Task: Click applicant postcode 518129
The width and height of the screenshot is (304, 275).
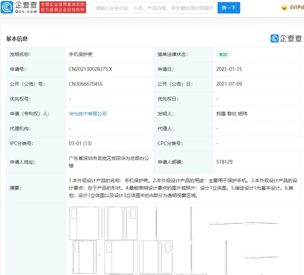Action: tap(224, 162)
